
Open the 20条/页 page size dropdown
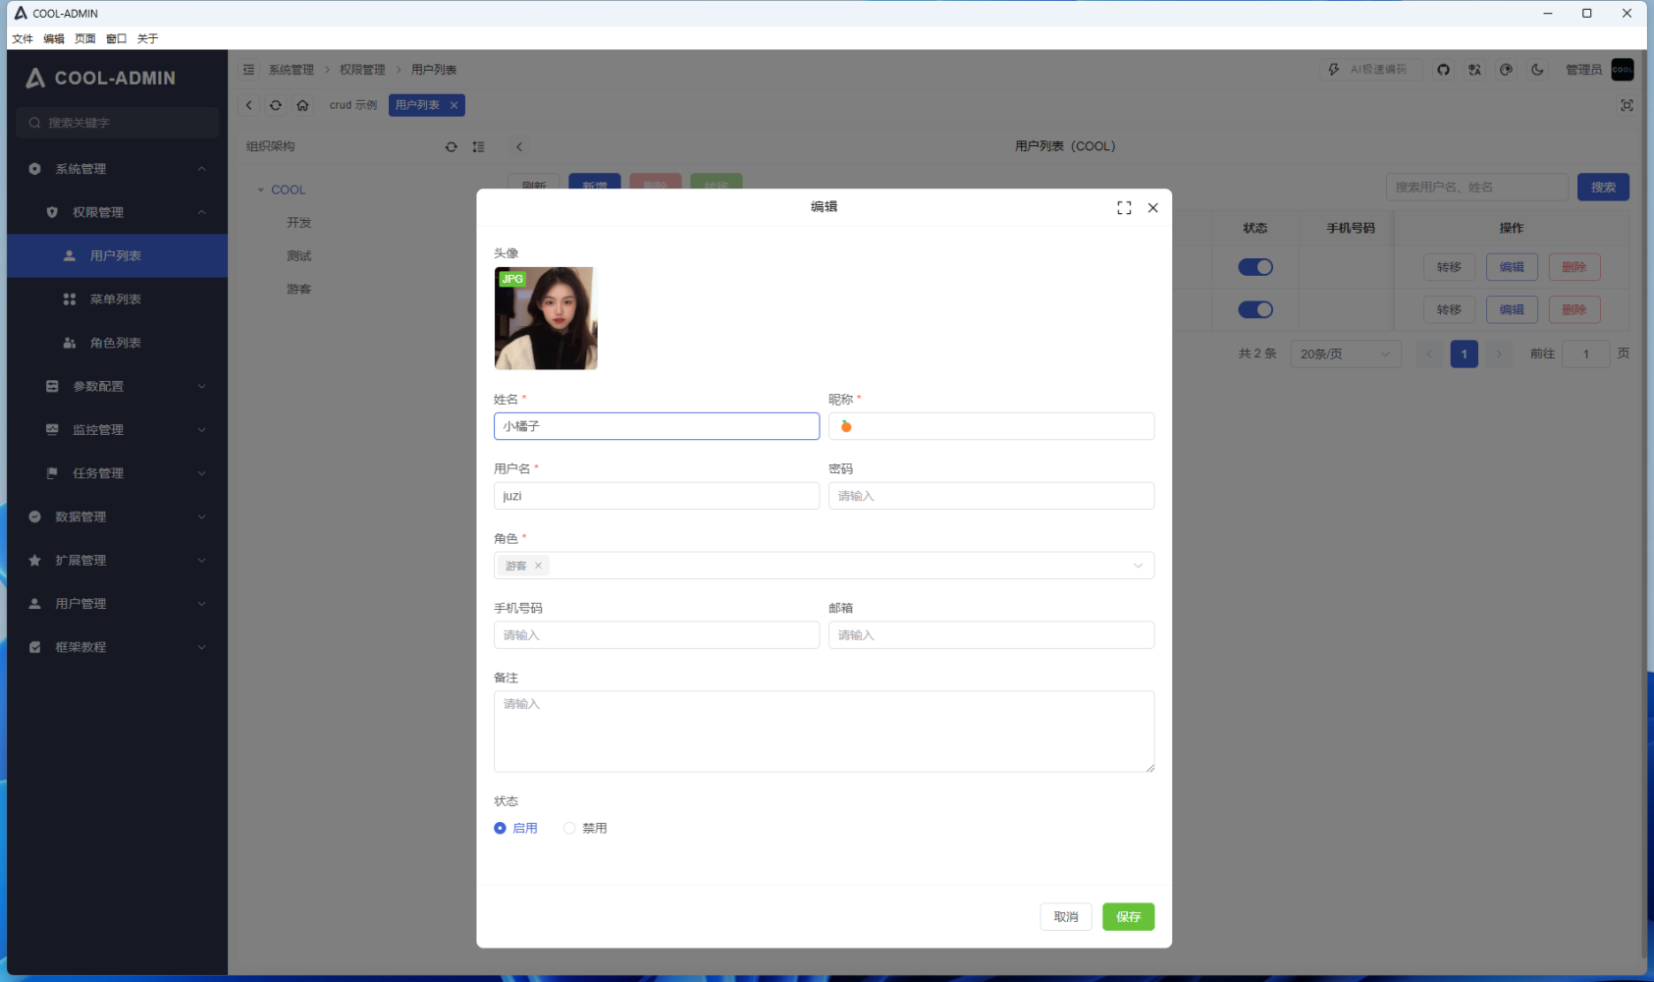click(x=1346, y=354)
